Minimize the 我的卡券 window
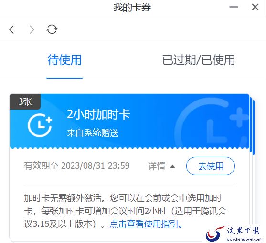The height and width of the screenshot is (243, 266). (x=234, y=7)
